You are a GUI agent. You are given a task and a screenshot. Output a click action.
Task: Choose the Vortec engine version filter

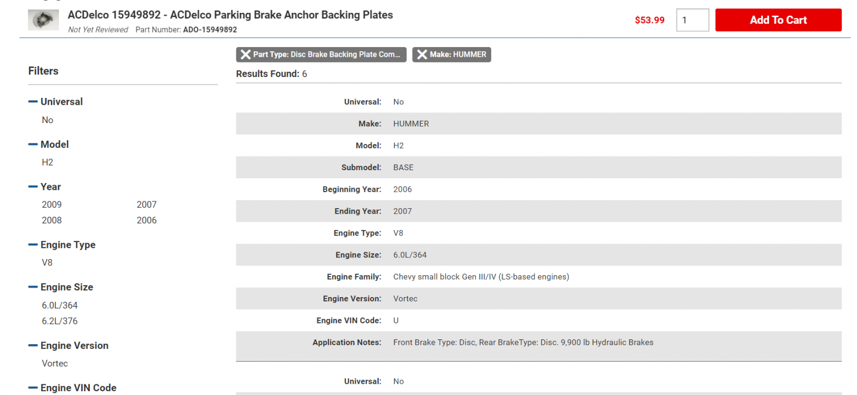(x=55, y=363)
